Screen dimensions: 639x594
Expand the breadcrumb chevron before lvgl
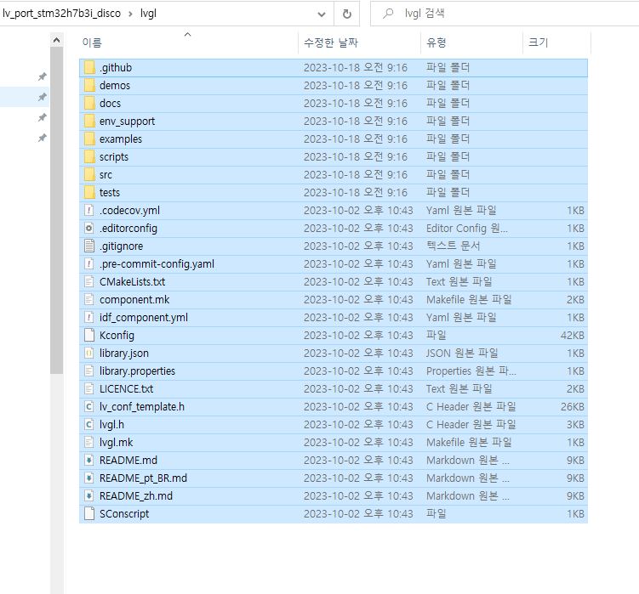point(130,14)
